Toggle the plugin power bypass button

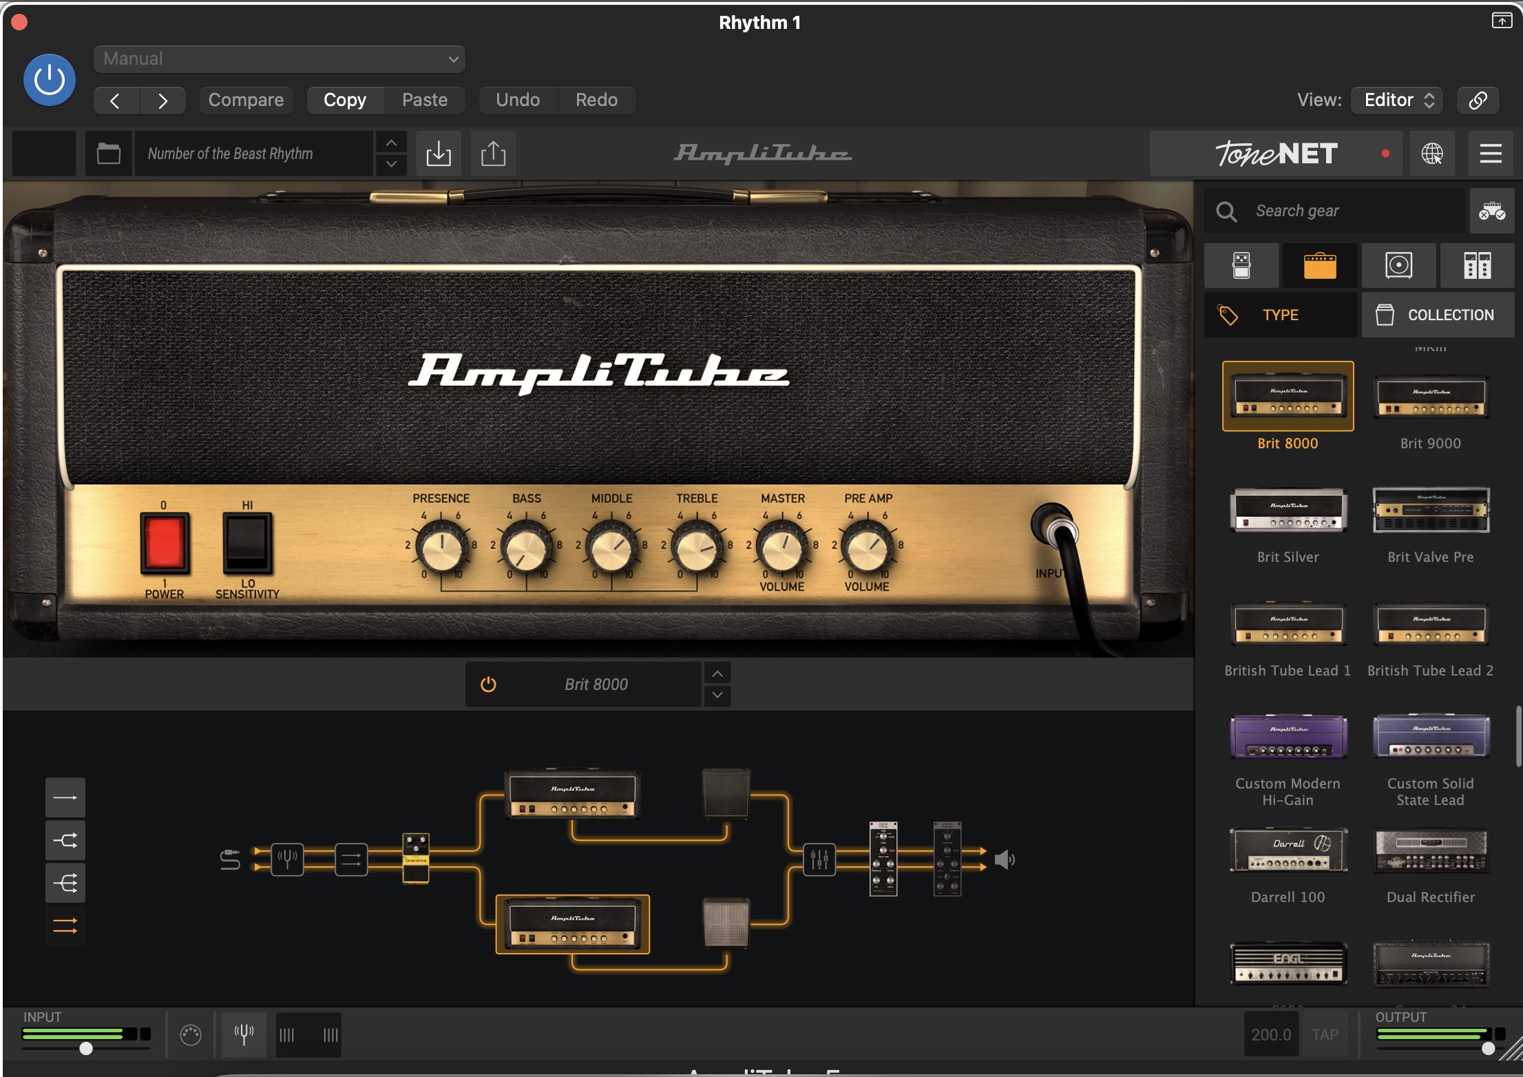50,80
